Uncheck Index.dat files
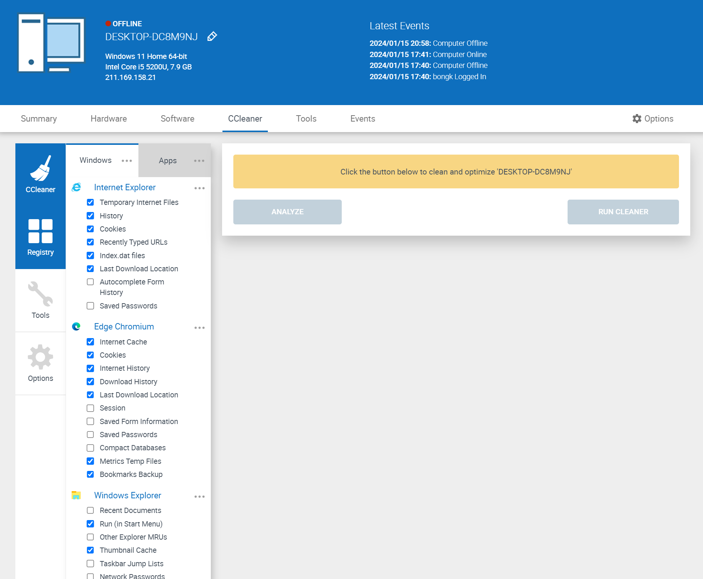 pyautogui.click(x=90, y=256)
